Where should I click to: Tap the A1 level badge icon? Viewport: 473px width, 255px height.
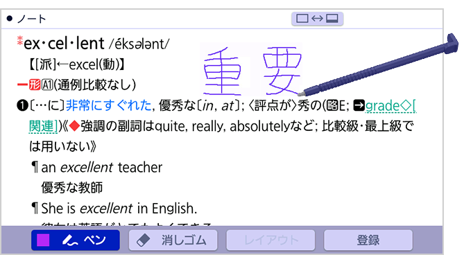pos(47,85)
